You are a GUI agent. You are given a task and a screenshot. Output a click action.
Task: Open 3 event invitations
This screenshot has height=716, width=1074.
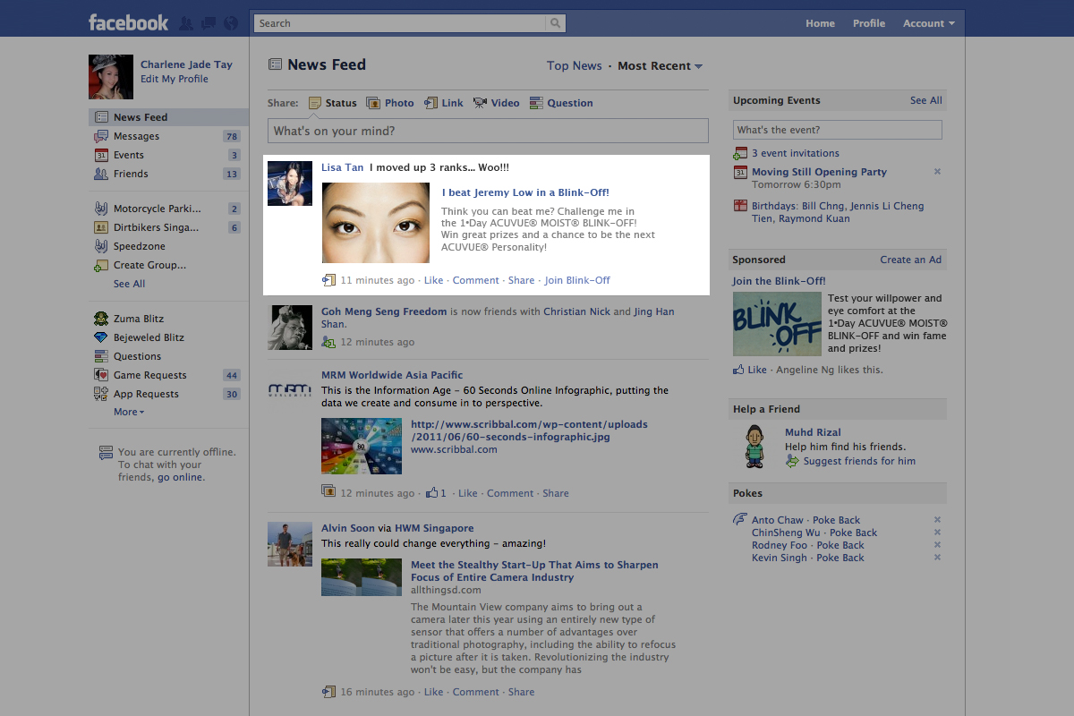(x=796, y=153)
